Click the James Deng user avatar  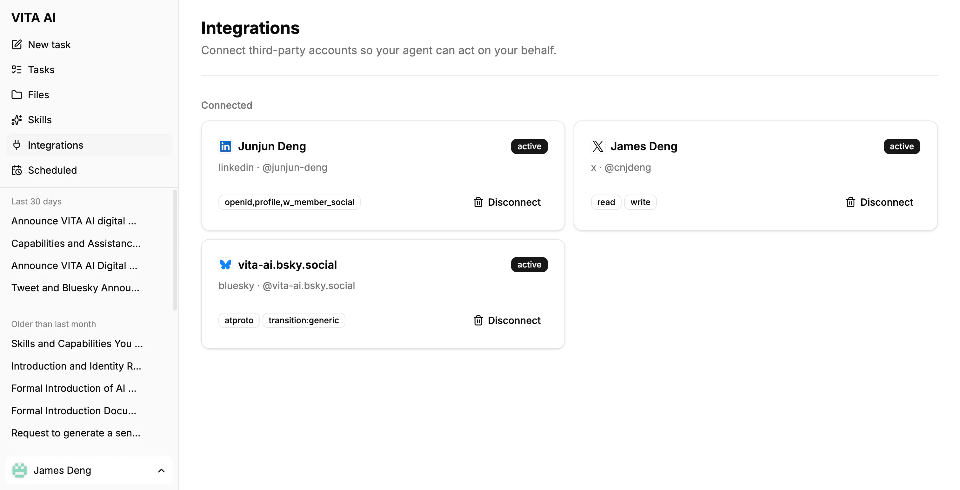[19, 470]
